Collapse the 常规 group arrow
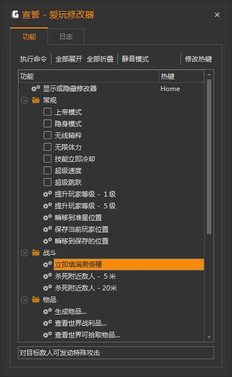 24,101
